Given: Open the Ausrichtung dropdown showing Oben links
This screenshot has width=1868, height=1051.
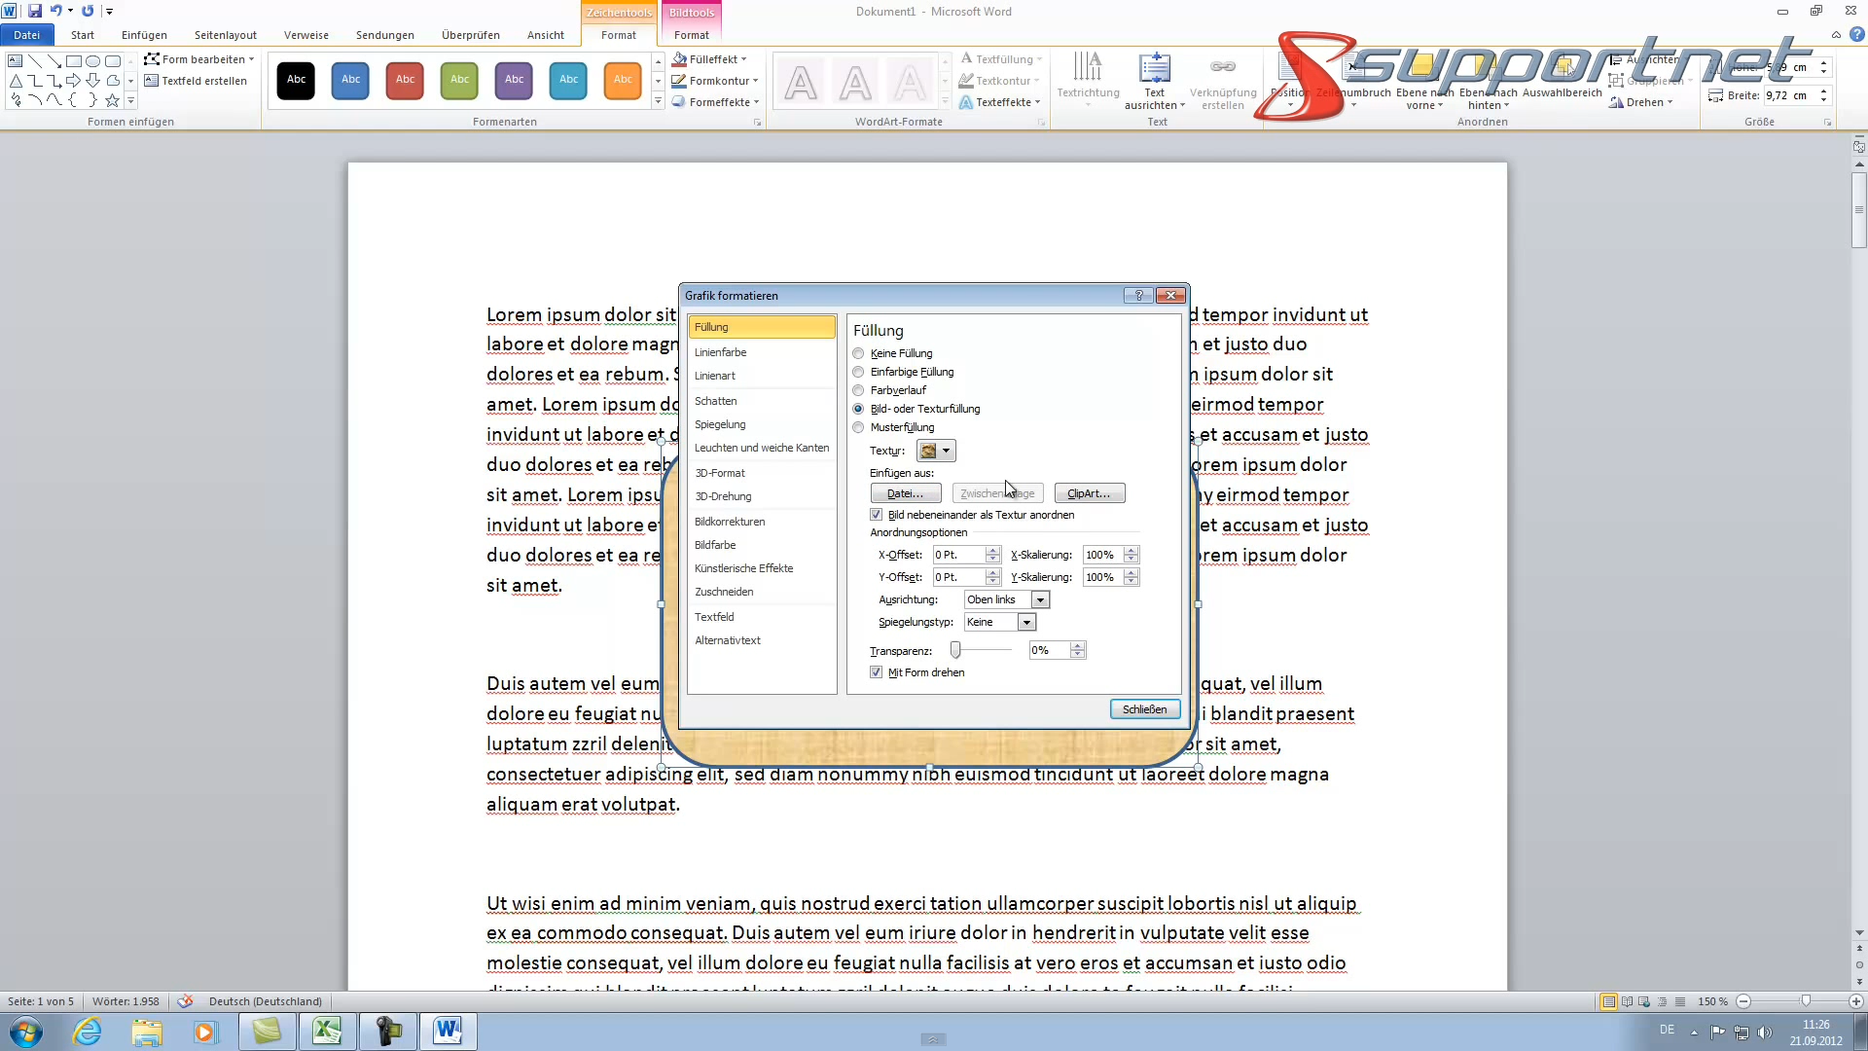Looking at the screenshot, I should coord(1041,599).
